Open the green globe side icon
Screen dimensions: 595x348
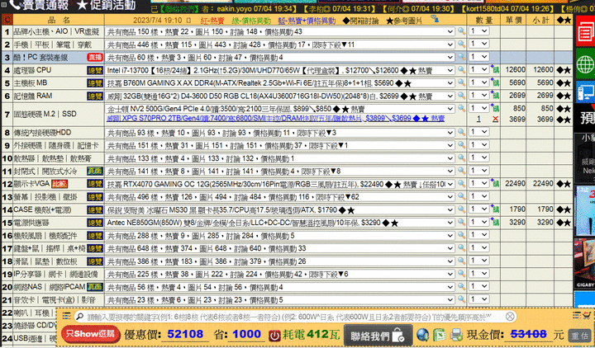point(585,63)
